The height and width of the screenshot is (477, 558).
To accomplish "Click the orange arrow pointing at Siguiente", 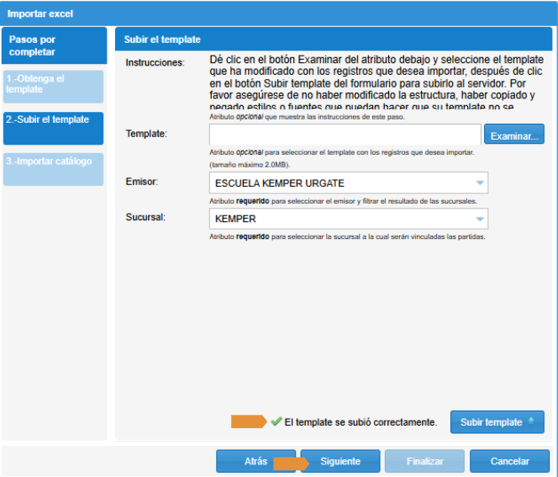I will (289, 462).
